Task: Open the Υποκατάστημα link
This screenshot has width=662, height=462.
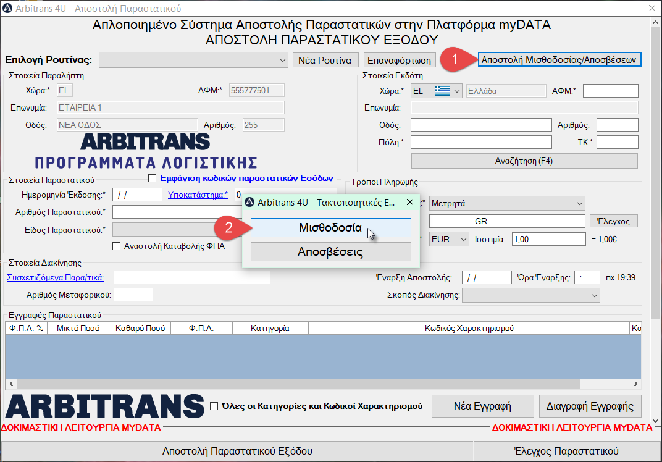Action: 198,195
